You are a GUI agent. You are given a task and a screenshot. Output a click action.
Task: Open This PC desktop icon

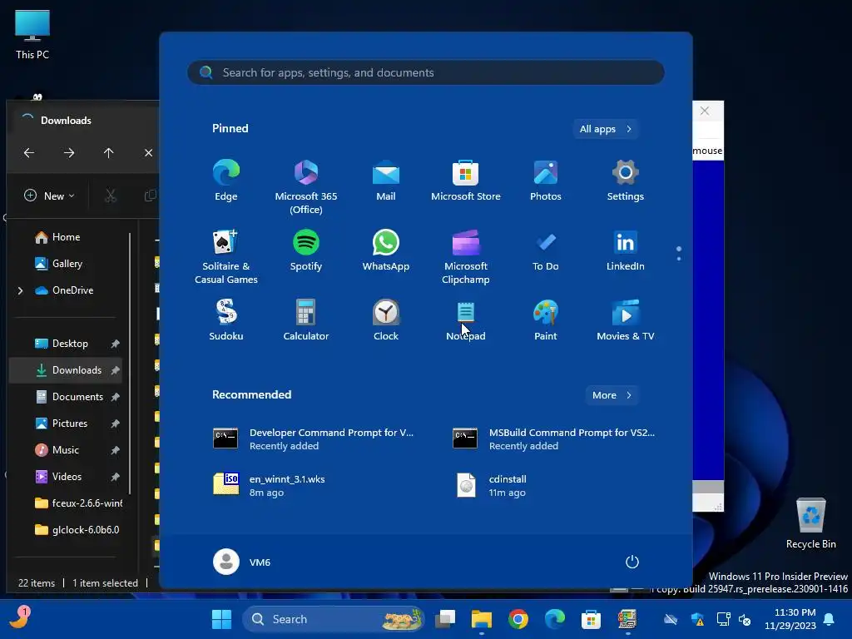[32, 35]
